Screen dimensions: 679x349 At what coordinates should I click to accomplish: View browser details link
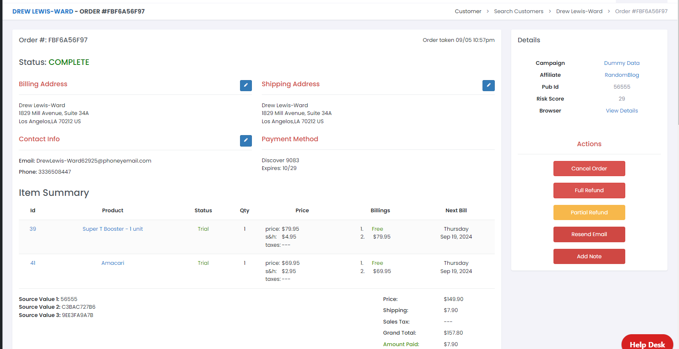(622, 110)
